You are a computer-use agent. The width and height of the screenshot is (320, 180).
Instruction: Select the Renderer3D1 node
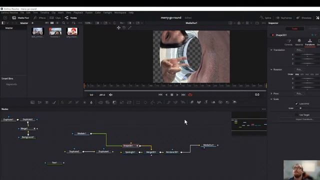pos(172,152)
